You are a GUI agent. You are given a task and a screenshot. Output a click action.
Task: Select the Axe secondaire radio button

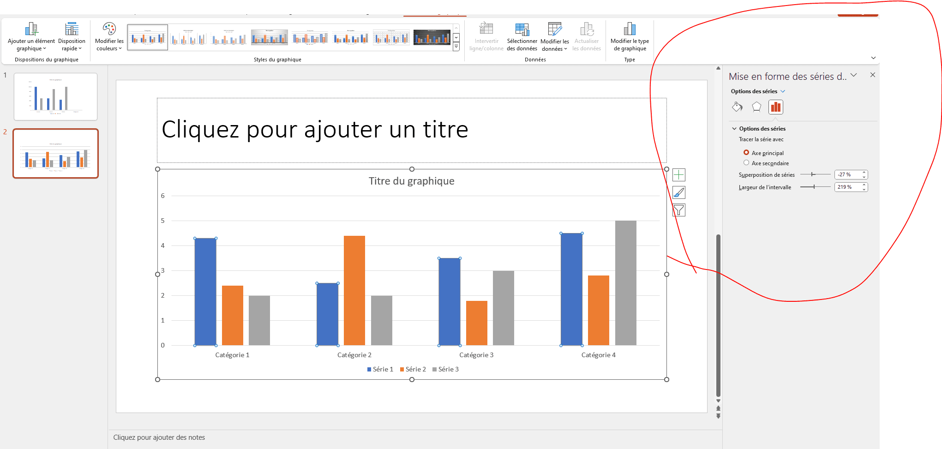pyautogui.click(x=746, y=163)
